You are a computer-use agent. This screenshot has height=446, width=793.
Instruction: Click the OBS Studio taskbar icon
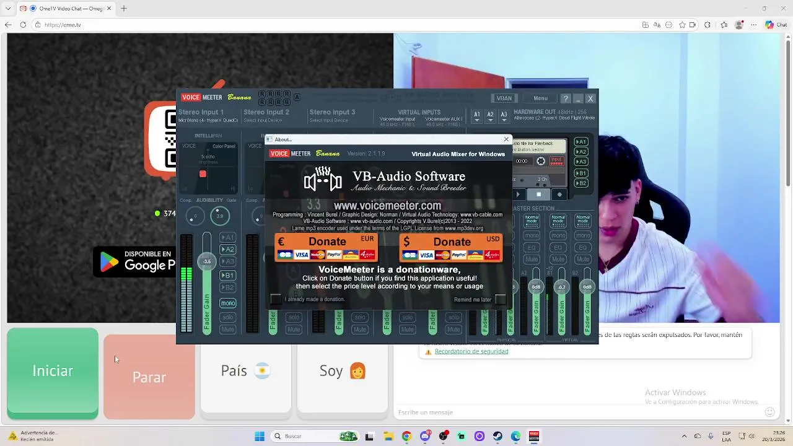pos(443,437)
